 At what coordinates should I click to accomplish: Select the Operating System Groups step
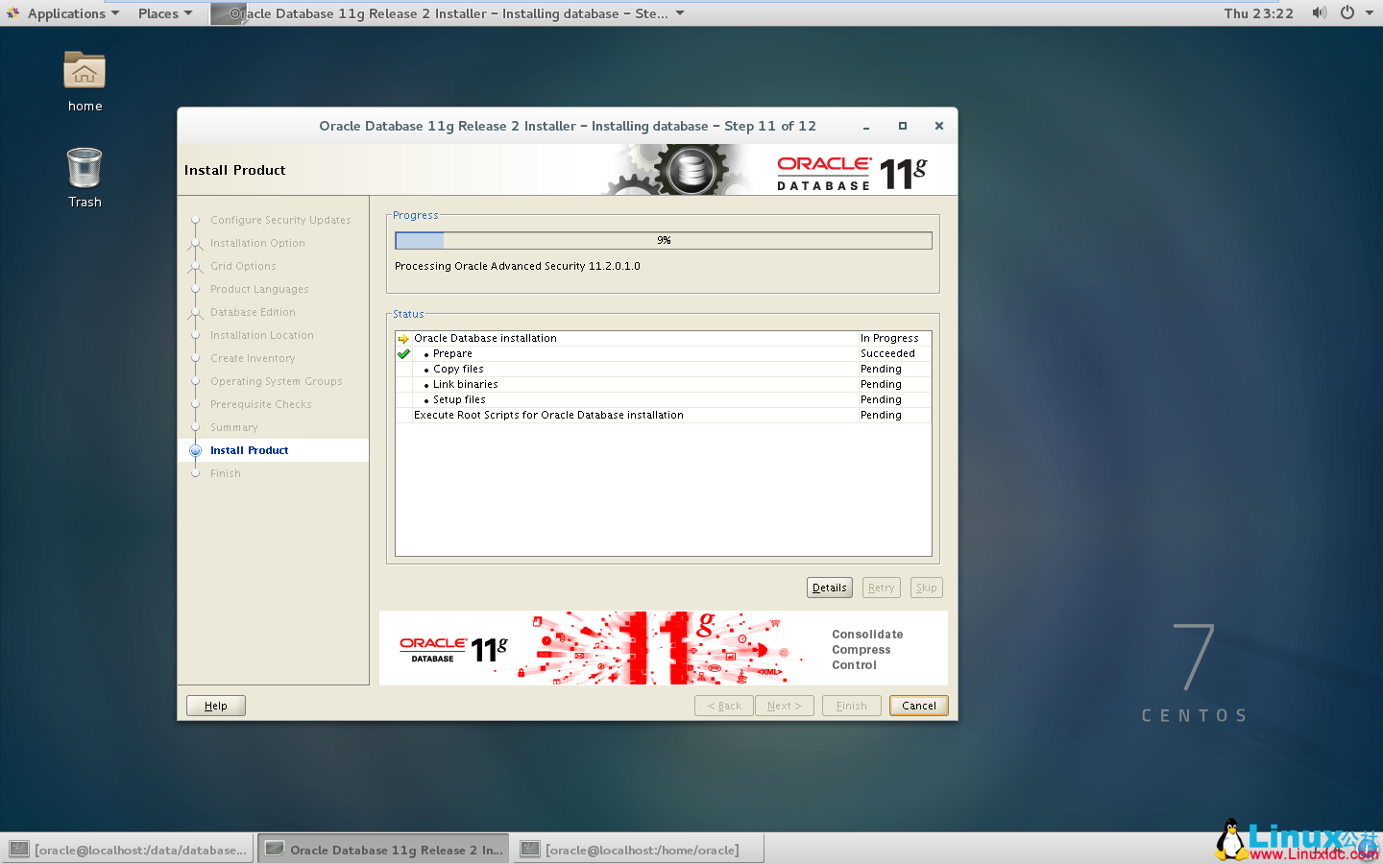coord(277,381)
